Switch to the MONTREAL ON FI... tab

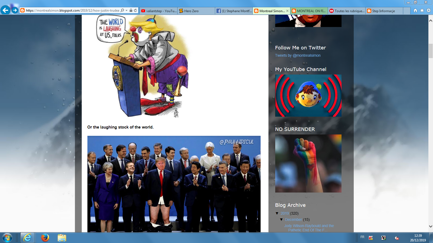coord(309,11)
